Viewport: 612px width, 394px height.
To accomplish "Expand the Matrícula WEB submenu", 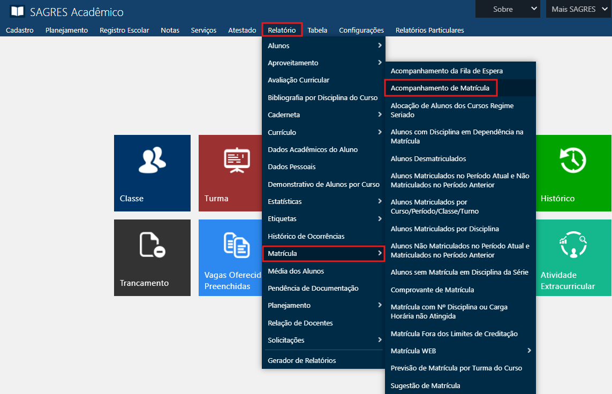I will (x=460, y=351).
